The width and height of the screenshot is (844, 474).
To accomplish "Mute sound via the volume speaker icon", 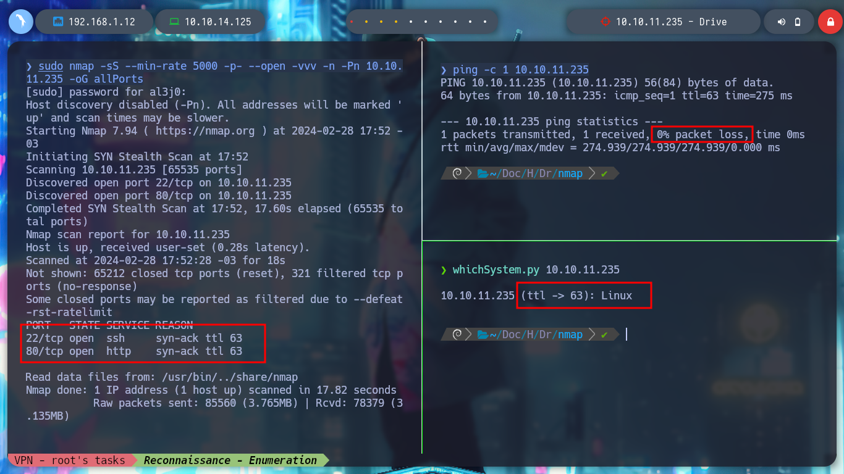I will [782, 22].
